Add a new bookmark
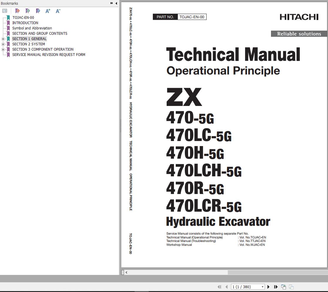Screen dimensions: 328x292 pyautogui.click(x=28, y=11)
